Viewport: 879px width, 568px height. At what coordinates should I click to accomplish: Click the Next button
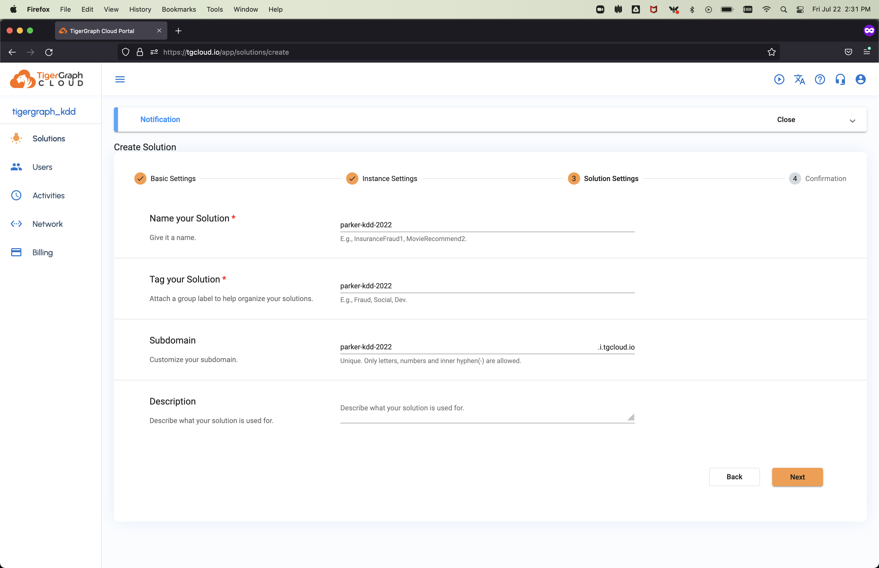click(x=797, y=477)
